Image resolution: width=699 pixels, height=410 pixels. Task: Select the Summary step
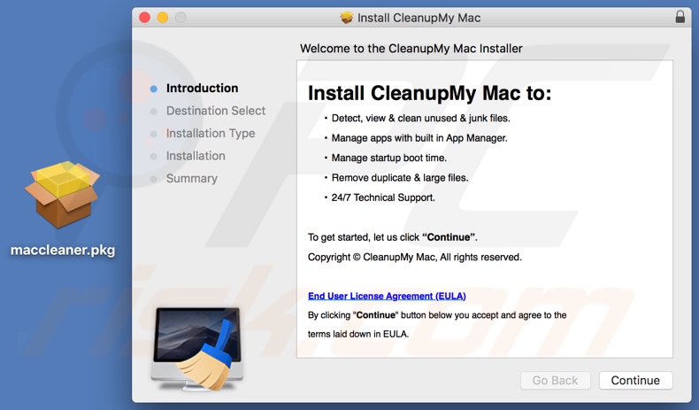coord(192,179)
